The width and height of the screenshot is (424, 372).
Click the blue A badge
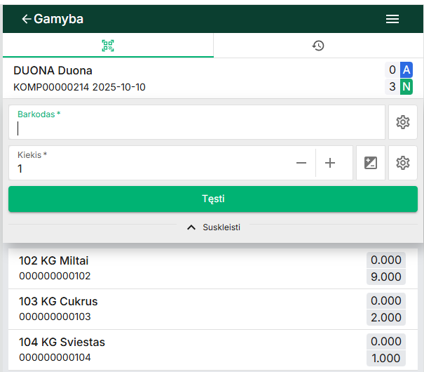pos(406,70)
